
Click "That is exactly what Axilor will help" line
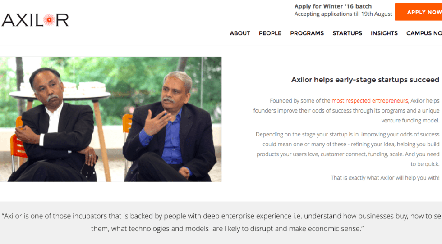[385, 178]
